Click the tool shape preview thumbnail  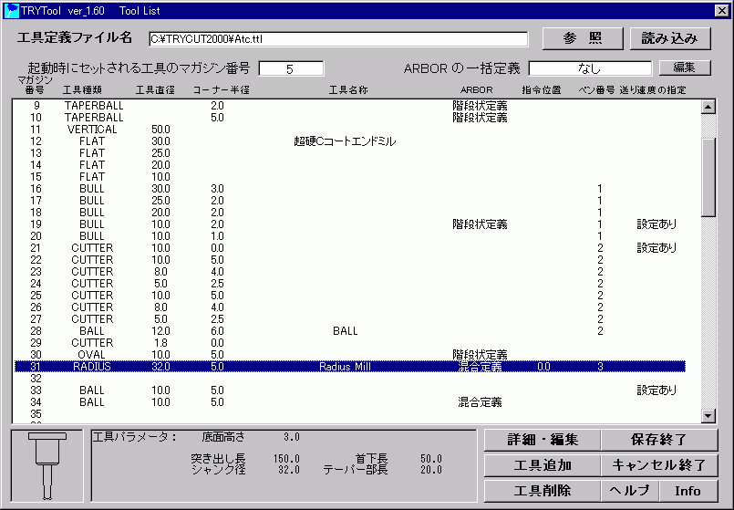tap(47, 465)
